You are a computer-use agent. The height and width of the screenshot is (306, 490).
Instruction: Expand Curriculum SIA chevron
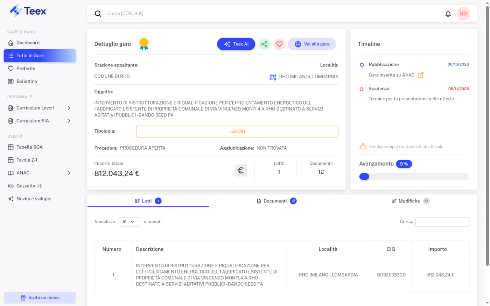pyautogui.click(x=69, y=121)
